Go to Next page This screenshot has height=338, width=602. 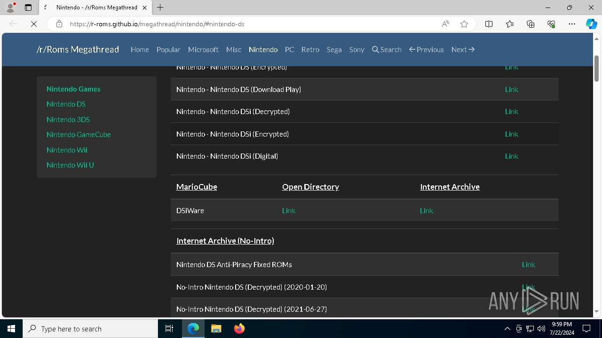tap(463, 49)
